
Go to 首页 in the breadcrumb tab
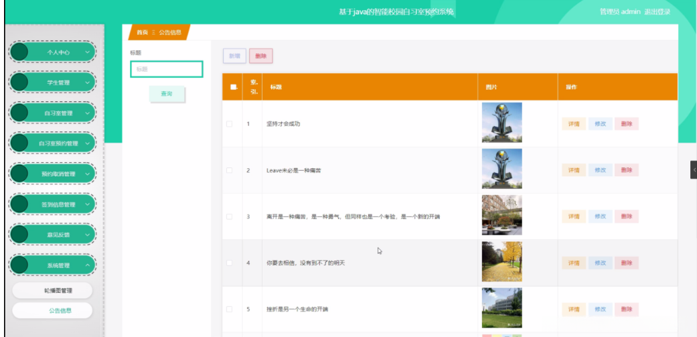tap(142, 32)
